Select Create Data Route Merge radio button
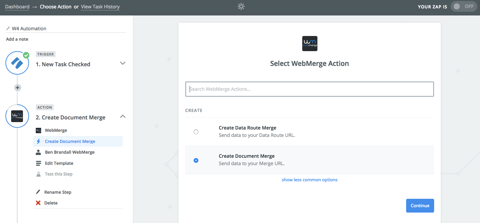This screenshot has height=223, width=480. (196, 132)
